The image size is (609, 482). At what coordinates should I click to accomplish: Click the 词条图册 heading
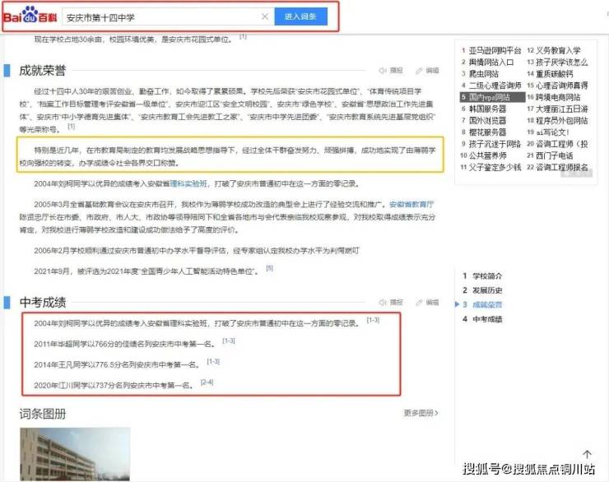[x=43, y=414]
